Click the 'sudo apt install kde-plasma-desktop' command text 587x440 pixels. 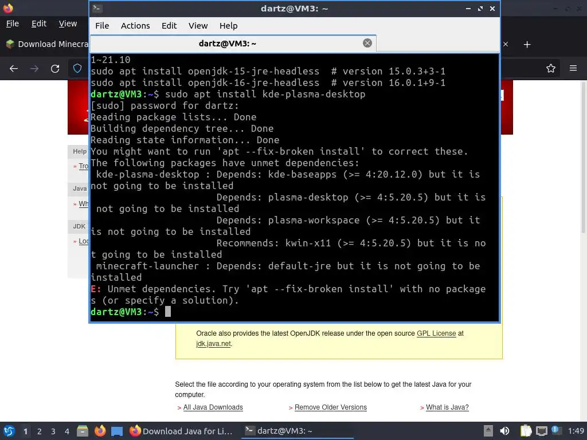[265, 95]
